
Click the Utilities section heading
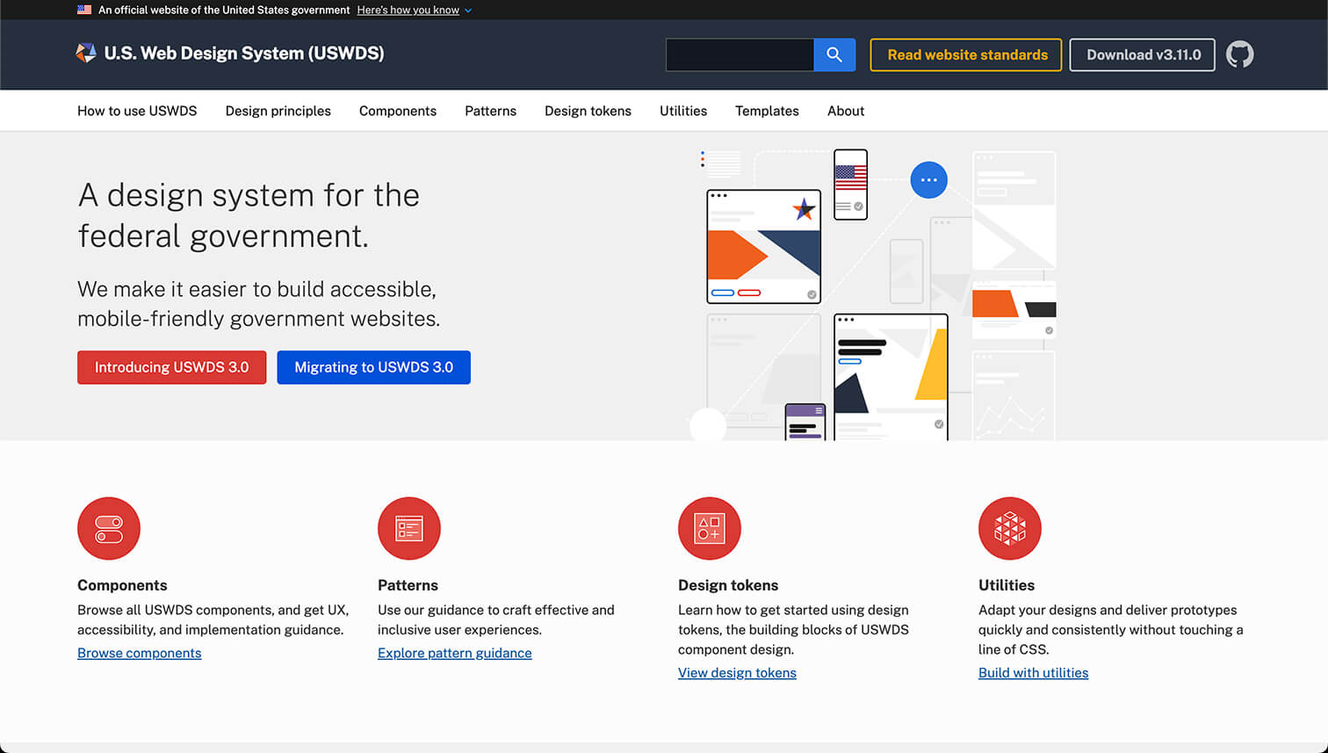tap(1007, 585)
